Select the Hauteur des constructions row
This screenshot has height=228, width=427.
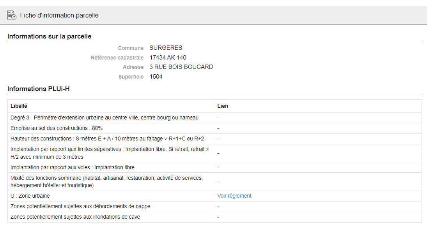click(x=107, y=139)
